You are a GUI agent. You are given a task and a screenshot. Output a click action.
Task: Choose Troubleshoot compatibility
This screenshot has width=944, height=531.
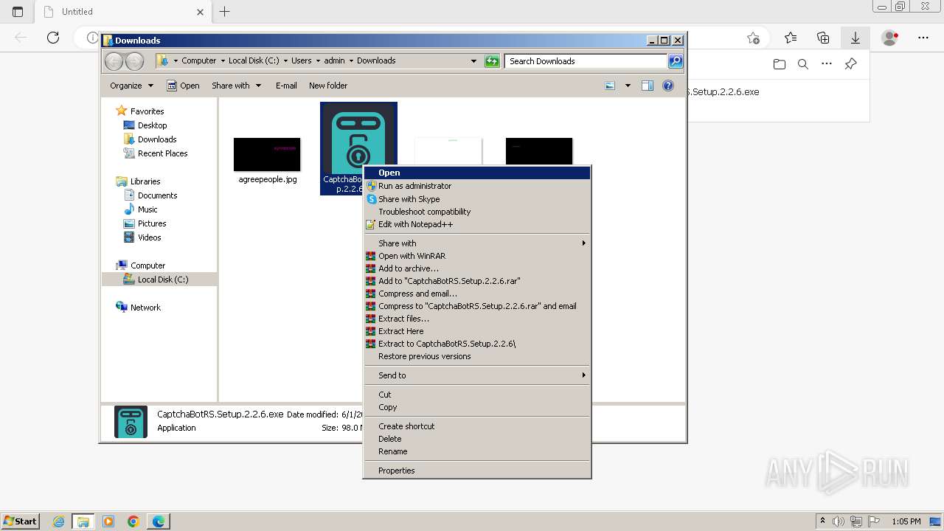tap(476, 212)
